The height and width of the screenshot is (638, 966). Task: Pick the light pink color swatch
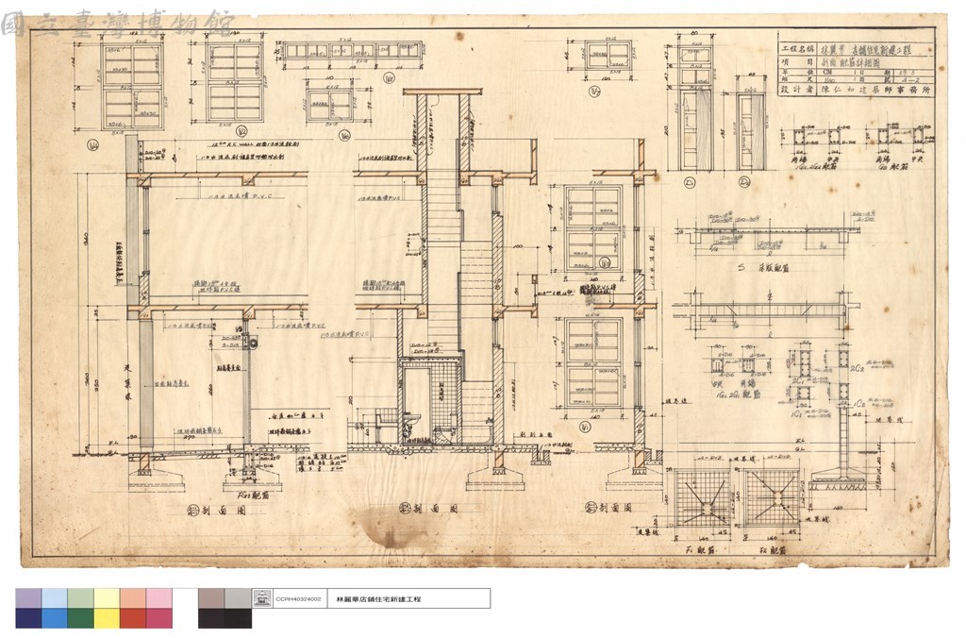pyautogui.click(x=158, y=598)
